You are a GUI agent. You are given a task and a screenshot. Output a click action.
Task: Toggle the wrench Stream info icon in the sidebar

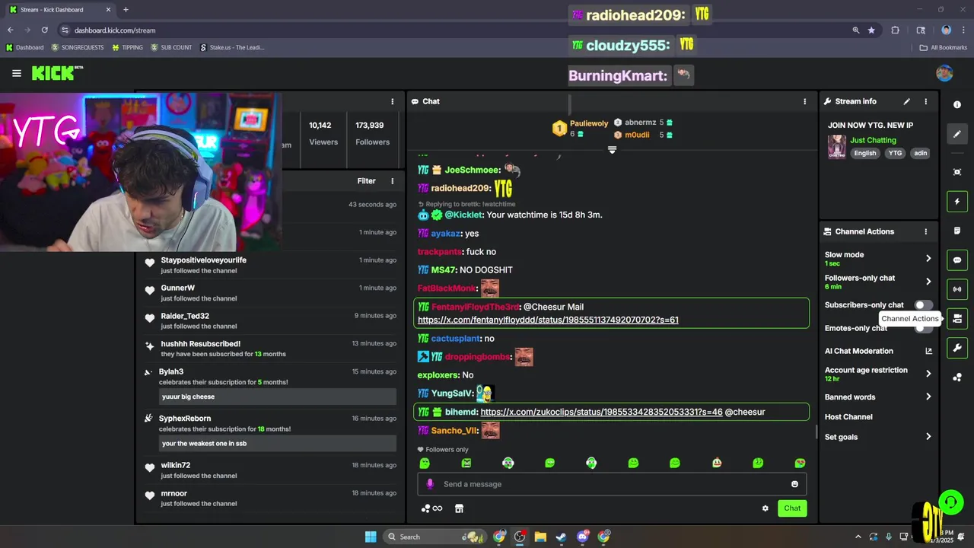(x=957, y=348)
